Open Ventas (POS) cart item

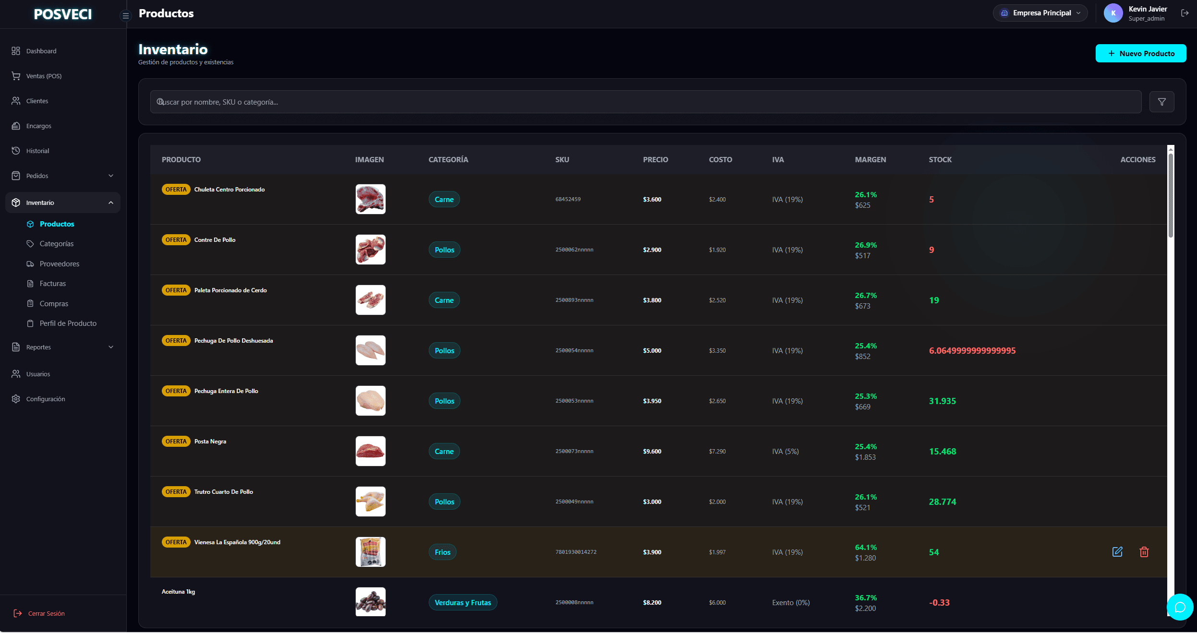(43, 76)
